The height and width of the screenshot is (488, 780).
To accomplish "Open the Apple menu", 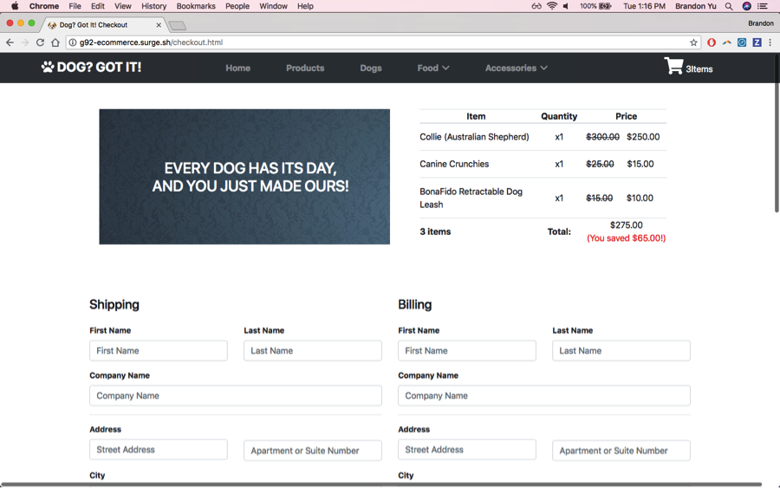I will (15, 6).
